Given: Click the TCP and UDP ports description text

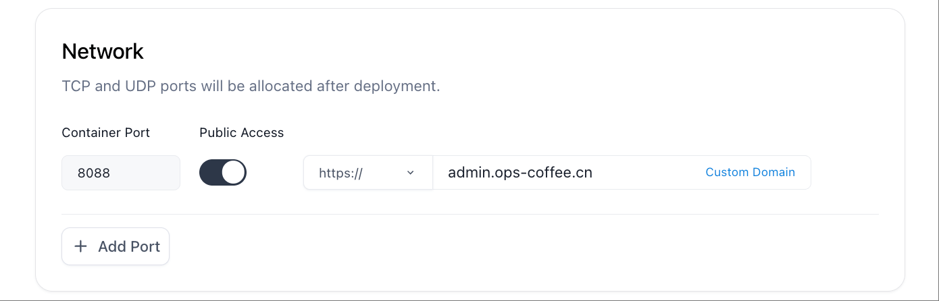Looking at the screenshot, I should 251,86.
